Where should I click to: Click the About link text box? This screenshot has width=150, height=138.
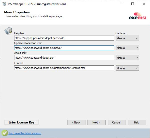coord(64,58)
